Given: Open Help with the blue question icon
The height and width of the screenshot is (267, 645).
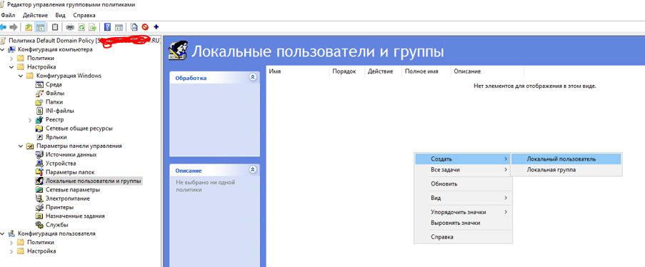Looking at the screenshot, I should point(108,27).
